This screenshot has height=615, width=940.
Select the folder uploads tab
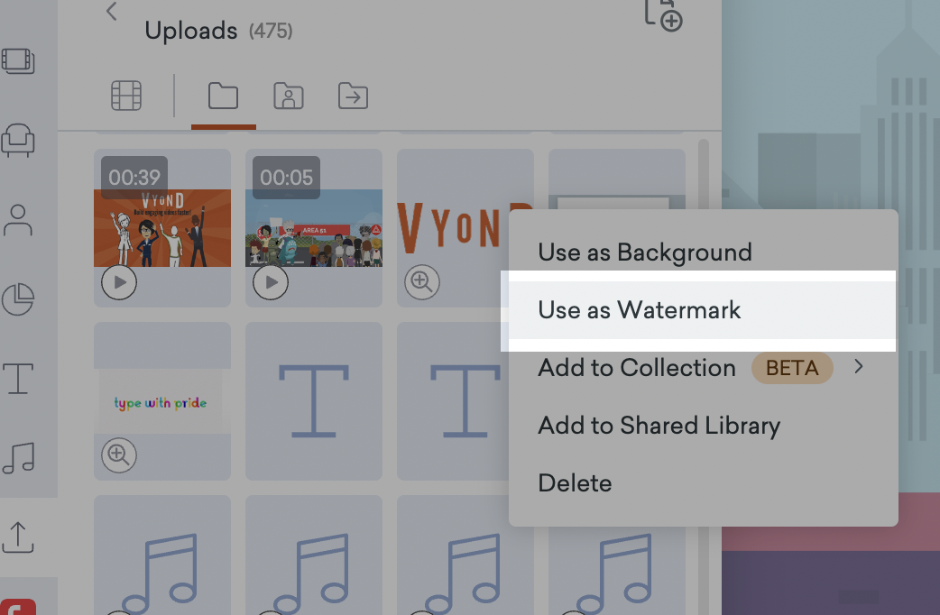223,96
